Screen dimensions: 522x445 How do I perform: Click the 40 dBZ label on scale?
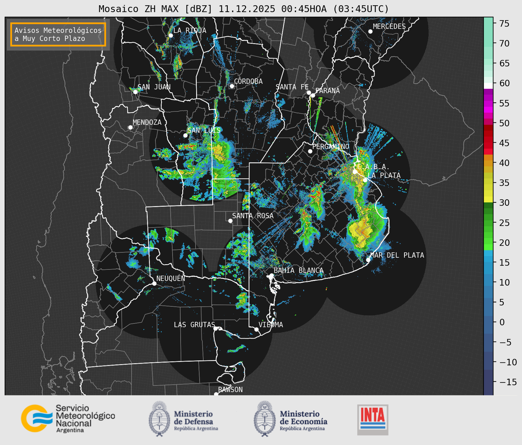pyautogui.click(x=504, y=163)
